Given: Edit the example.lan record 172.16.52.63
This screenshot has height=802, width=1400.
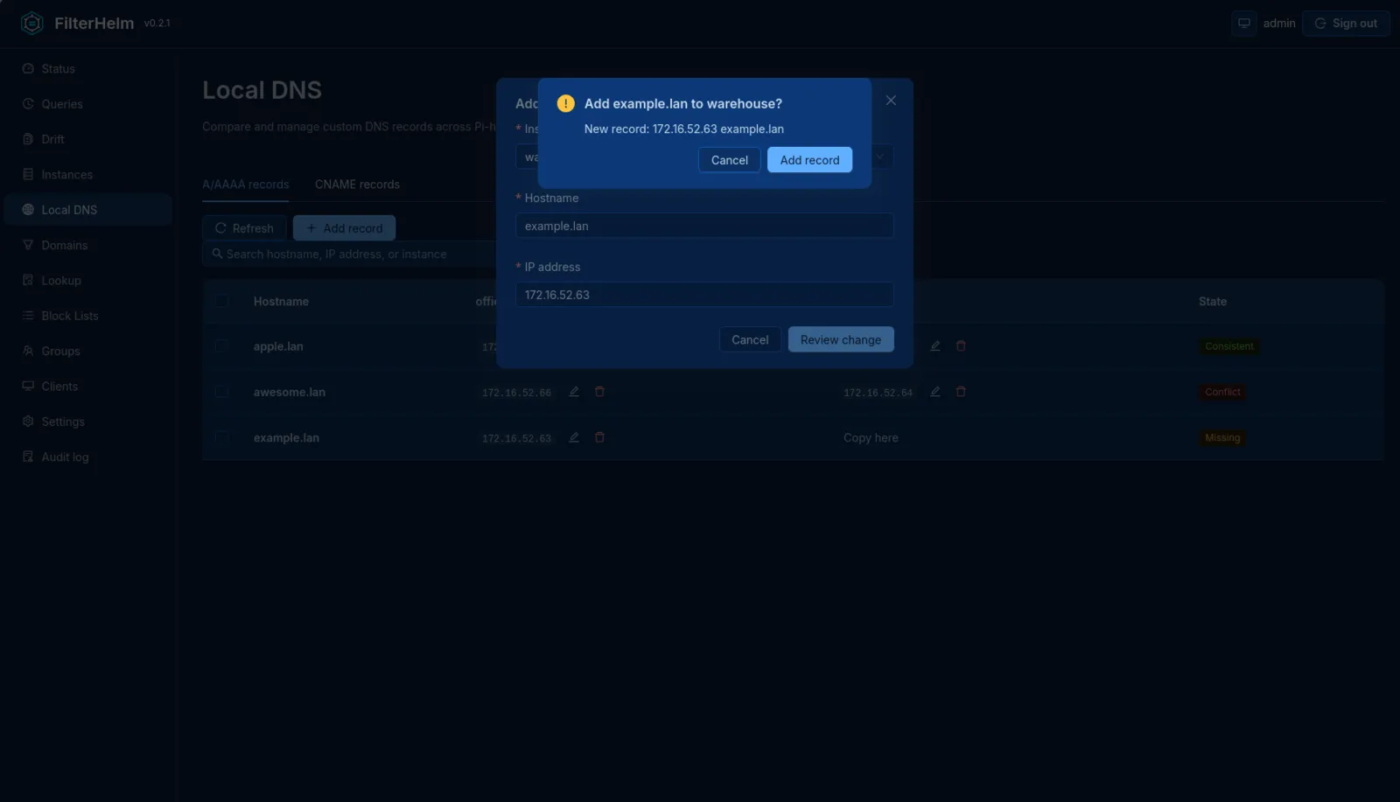Looking at the screenshot, I should coord(574,437).
